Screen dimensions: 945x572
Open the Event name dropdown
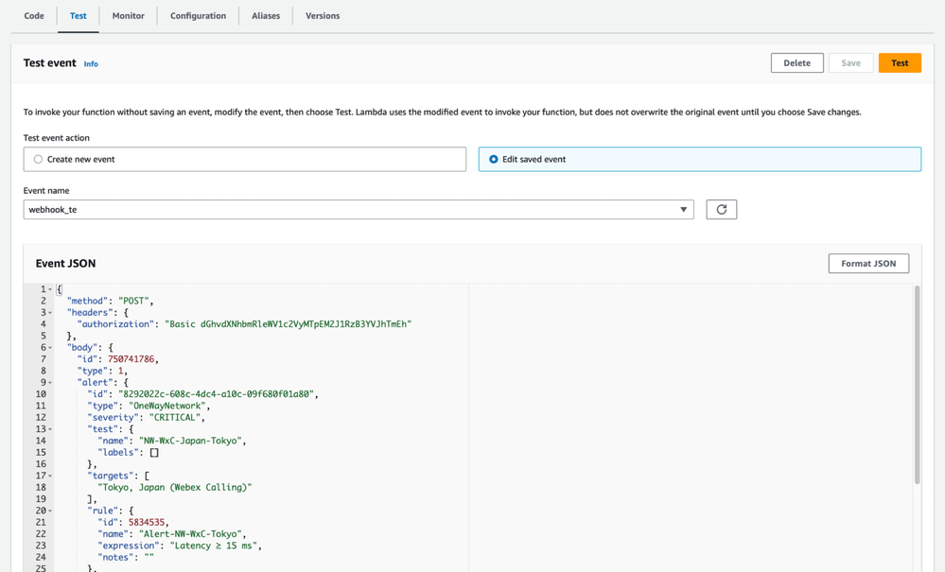point(359,210)
